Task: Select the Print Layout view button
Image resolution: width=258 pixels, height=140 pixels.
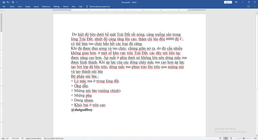Action: [226, 138]
